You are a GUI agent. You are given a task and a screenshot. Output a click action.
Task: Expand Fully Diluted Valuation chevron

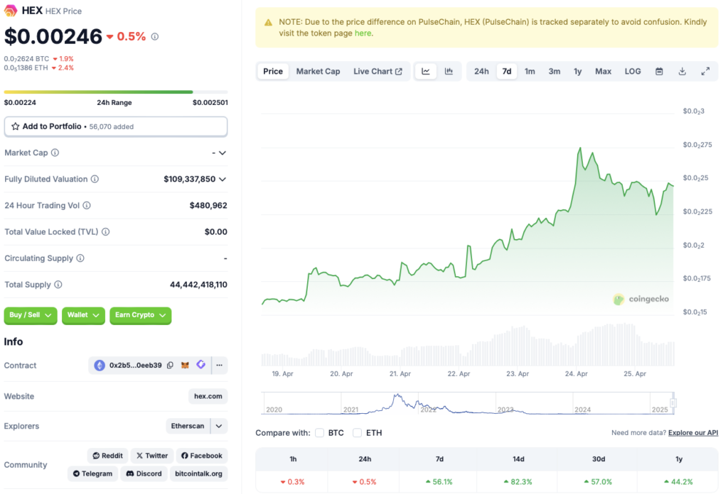(x=223, y=180)
